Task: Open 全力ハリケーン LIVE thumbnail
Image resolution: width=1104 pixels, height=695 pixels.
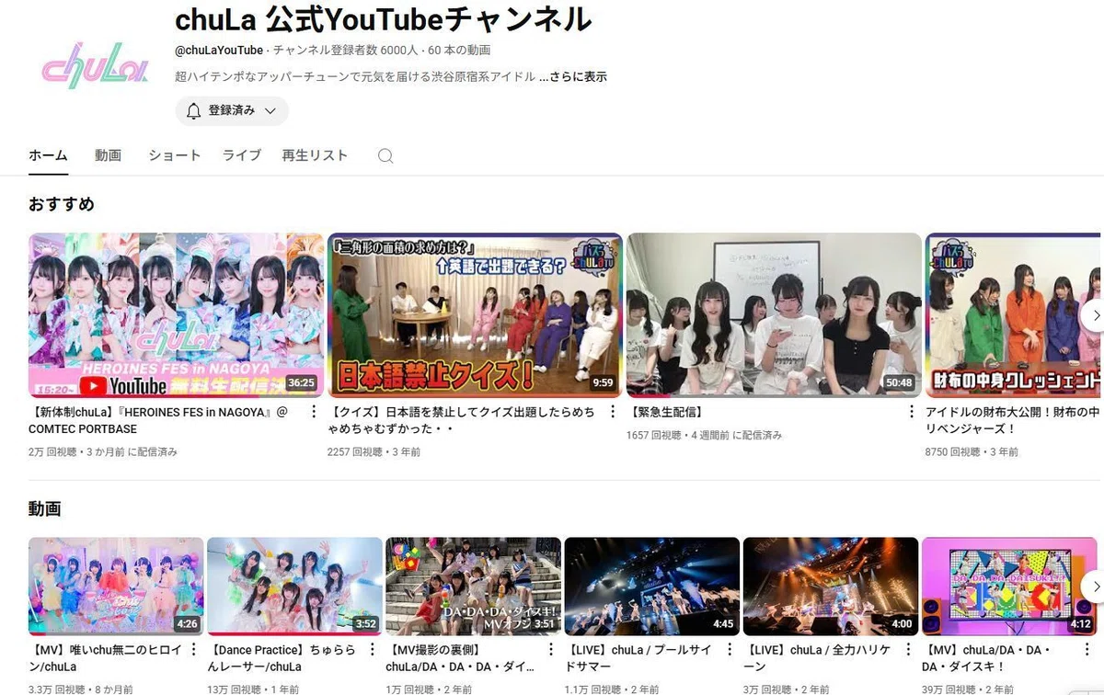Action: coord(830,587)
